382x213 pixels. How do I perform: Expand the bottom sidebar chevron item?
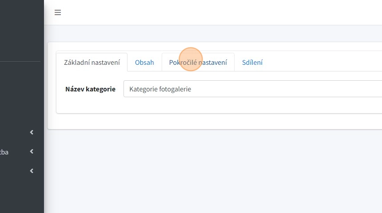(x=32, y=171)
